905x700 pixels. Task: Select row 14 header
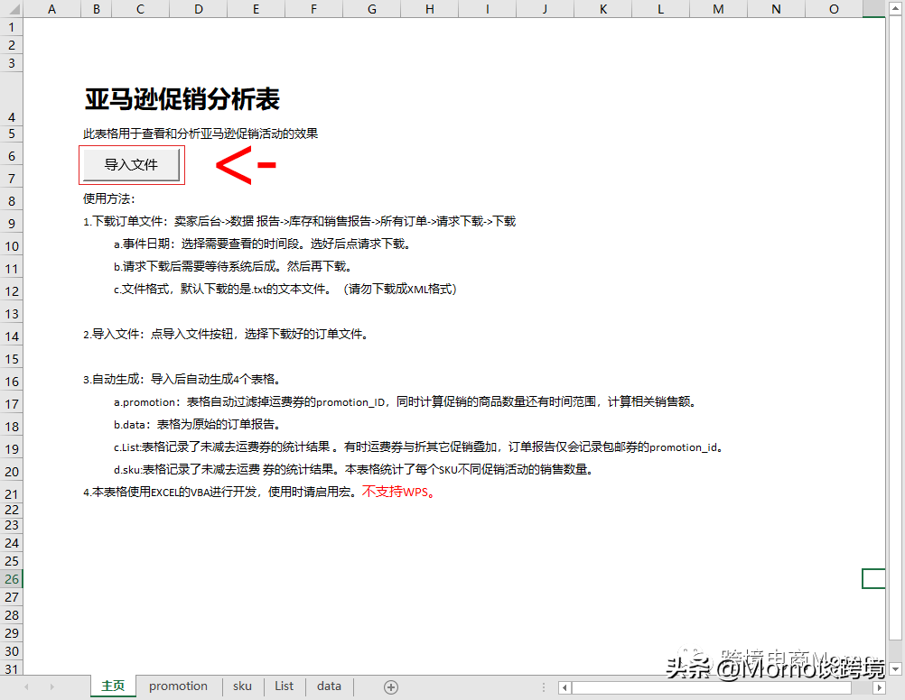tap(12, 336)
